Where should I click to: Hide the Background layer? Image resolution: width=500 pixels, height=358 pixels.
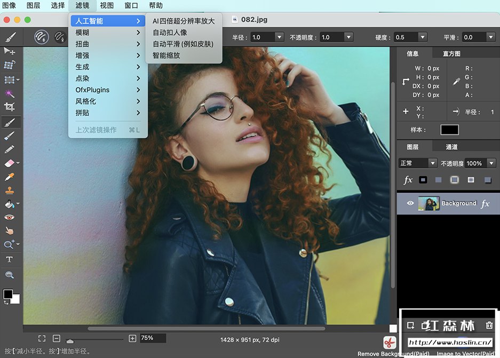410,203
